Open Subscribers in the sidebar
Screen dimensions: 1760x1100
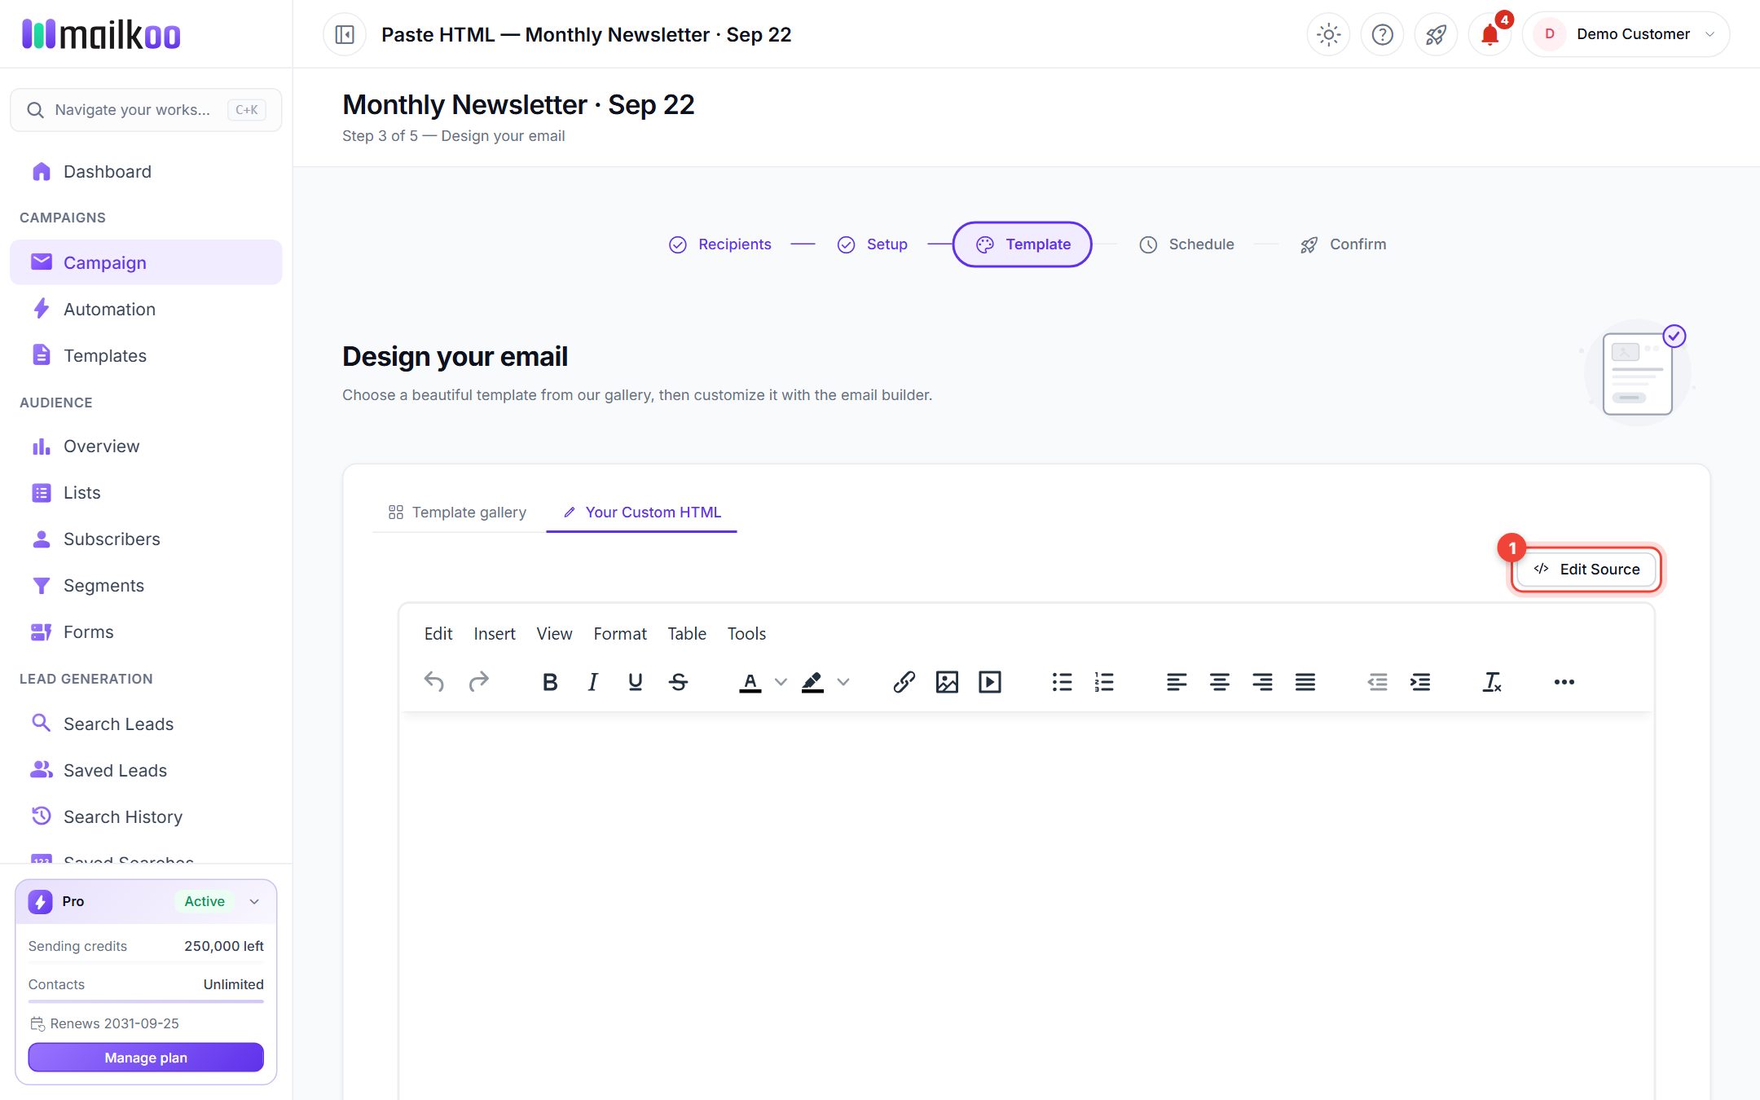click(146, 539)
